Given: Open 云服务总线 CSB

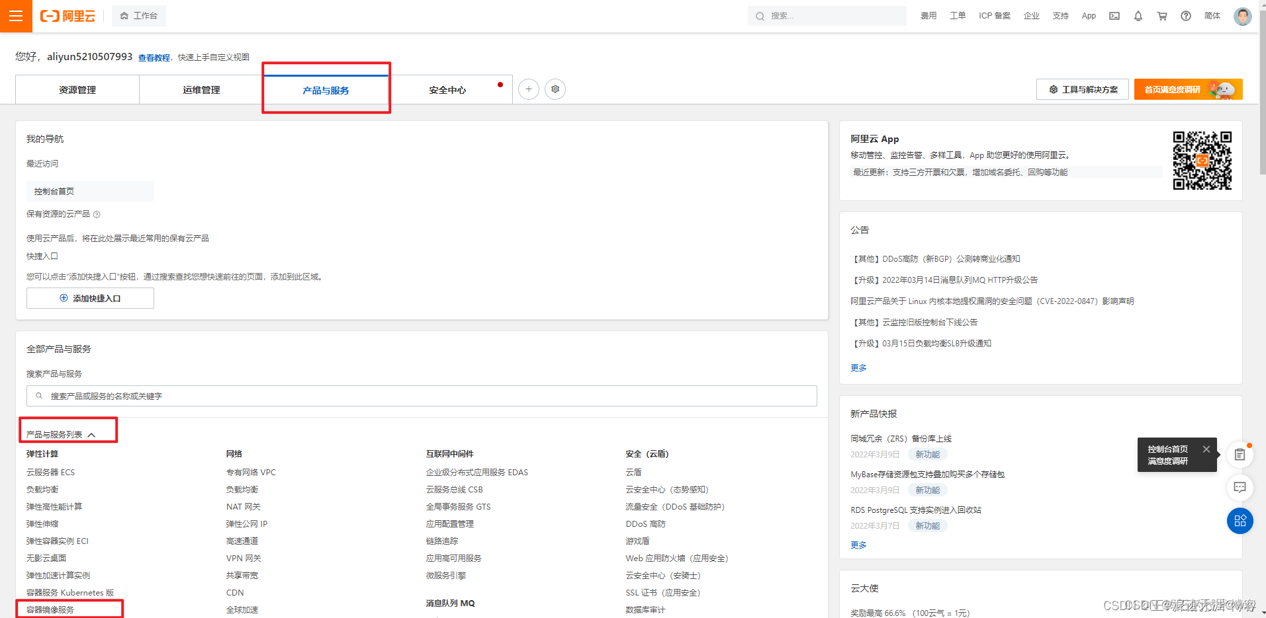Looking at the screenshot, I should 455,490.
